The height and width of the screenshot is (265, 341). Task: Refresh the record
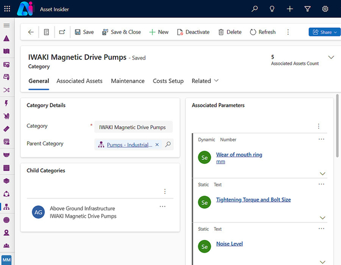click(x=263, y=32)
